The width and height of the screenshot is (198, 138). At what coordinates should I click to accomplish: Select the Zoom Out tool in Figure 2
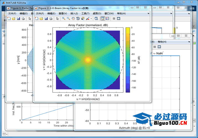click(x=68, y=19)
